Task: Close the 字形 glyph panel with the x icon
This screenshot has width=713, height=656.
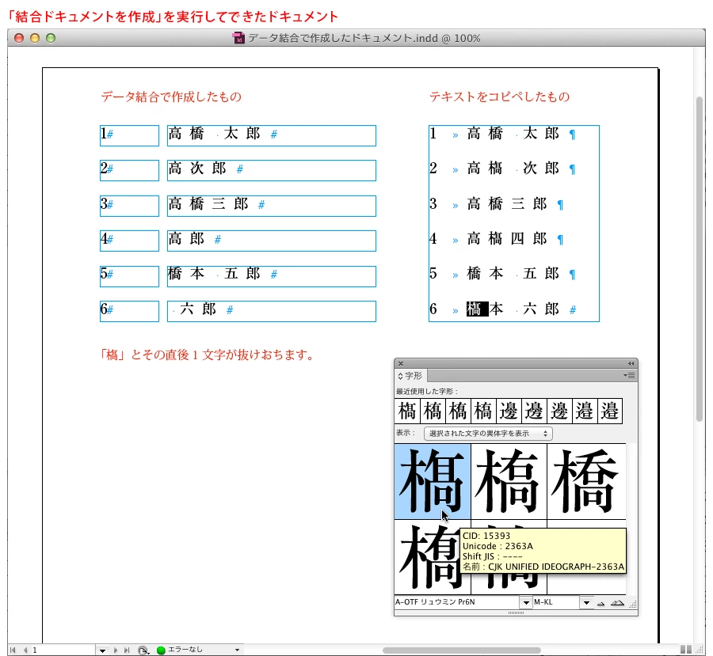Action: [401, 363]
